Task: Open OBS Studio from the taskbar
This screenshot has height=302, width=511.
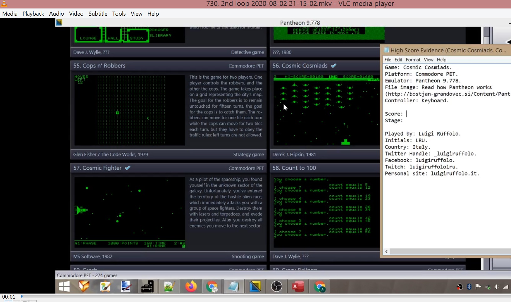Action: click(277, 286)
